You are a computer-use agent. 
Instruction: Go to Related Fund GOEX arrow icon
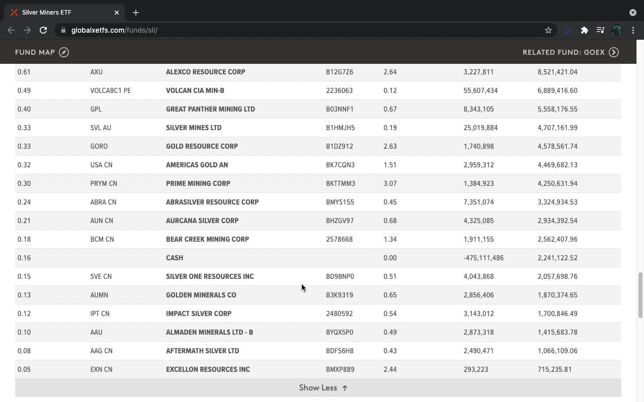point(614,52)
